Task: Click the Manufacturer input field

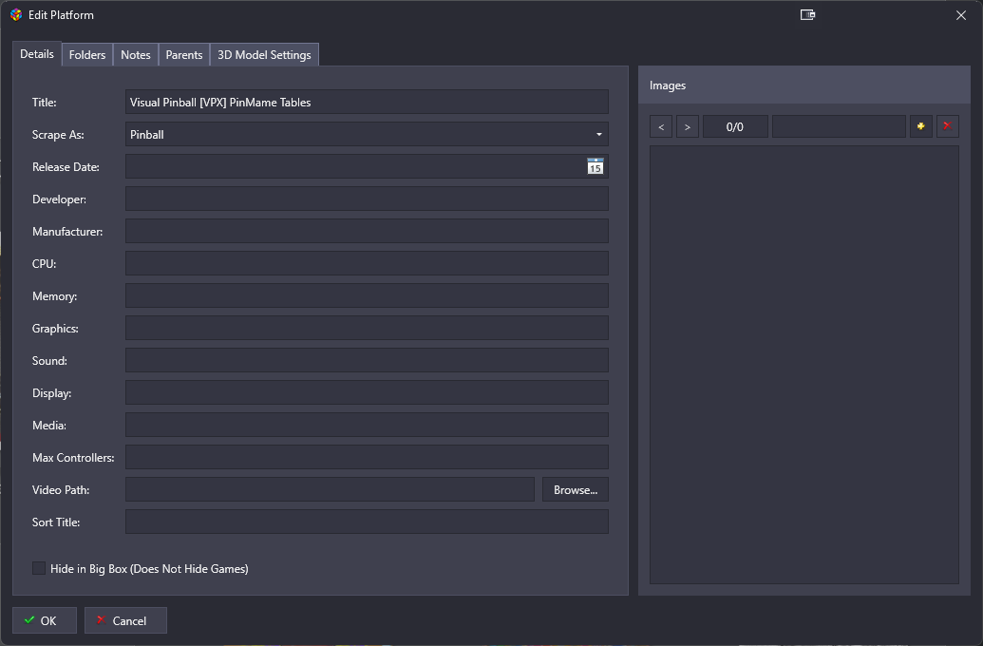Action: (x=367, y=231)
